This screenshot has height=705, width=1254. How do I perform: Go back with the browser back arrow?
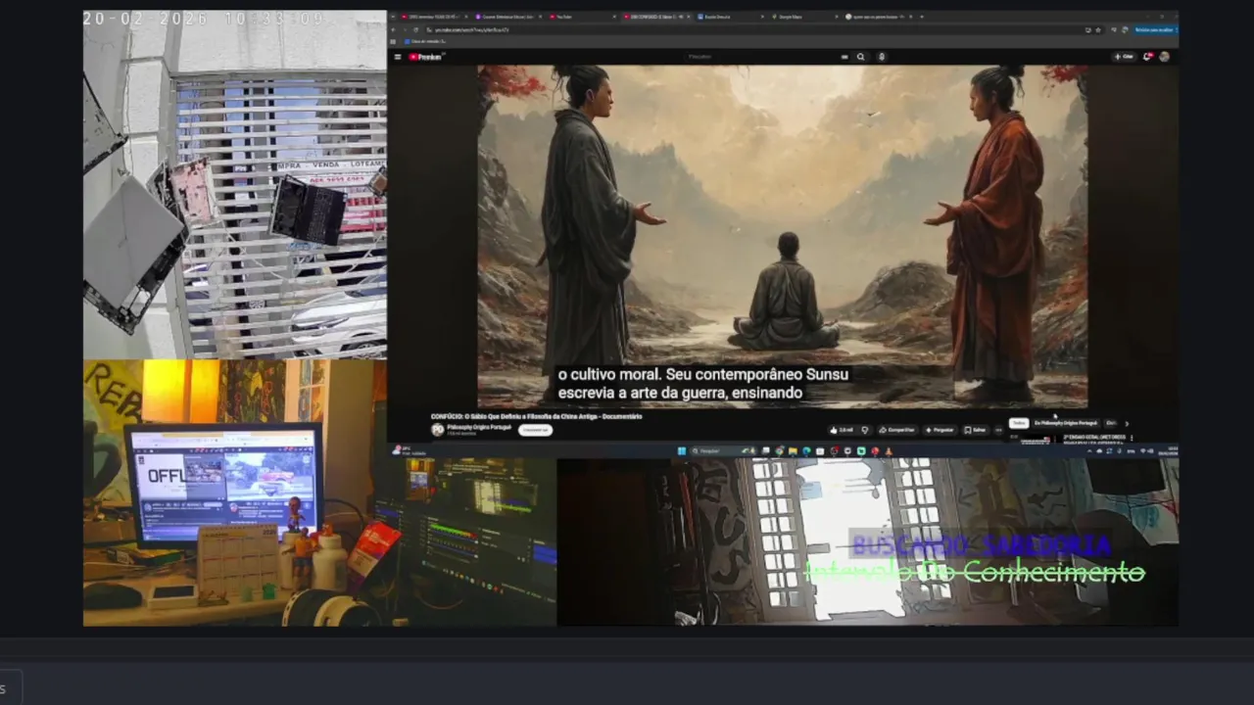[394, 29]
